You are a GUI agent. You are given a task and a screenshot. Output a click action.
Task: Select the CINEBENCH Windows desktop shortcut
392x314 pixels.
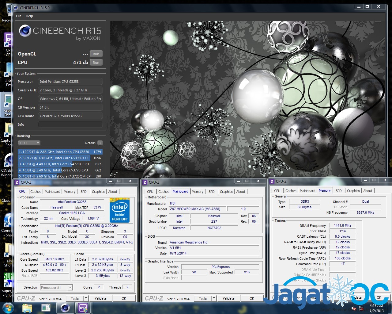coord(6,166)
